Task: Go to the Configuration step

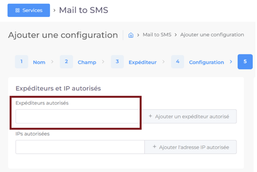Action: [206, 62]
